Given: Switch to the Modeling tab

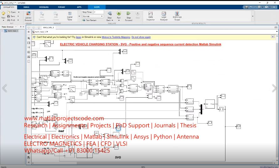Looking at the screenshot, I should [x=44, y=7].
